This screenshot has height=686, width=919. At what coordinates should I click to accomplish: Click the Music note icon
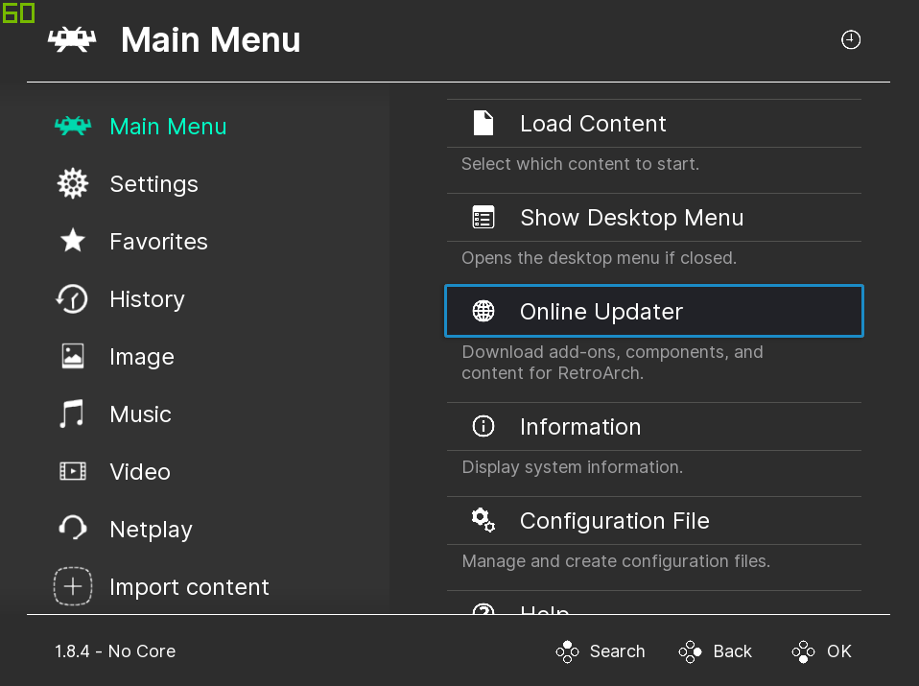pyautogui.click(x=72, y=414)
